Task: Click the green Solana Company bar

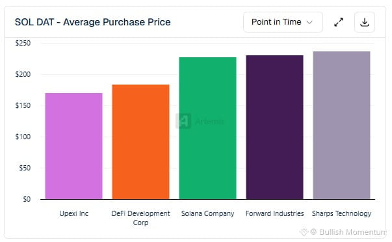Action: pyautogui.click(x=208, y=128)
